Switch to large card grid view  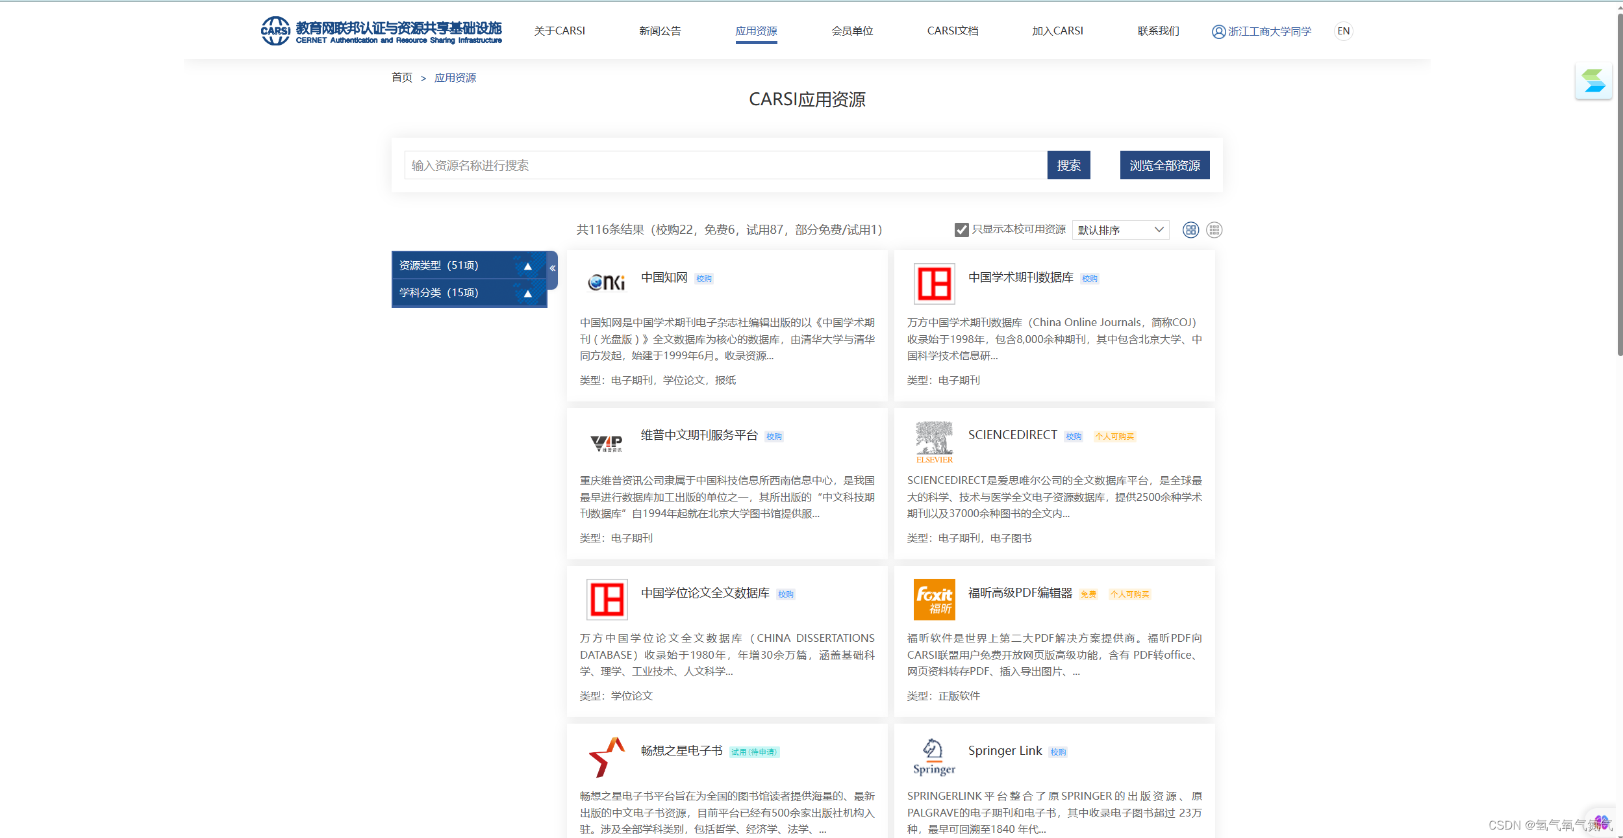1190,230
